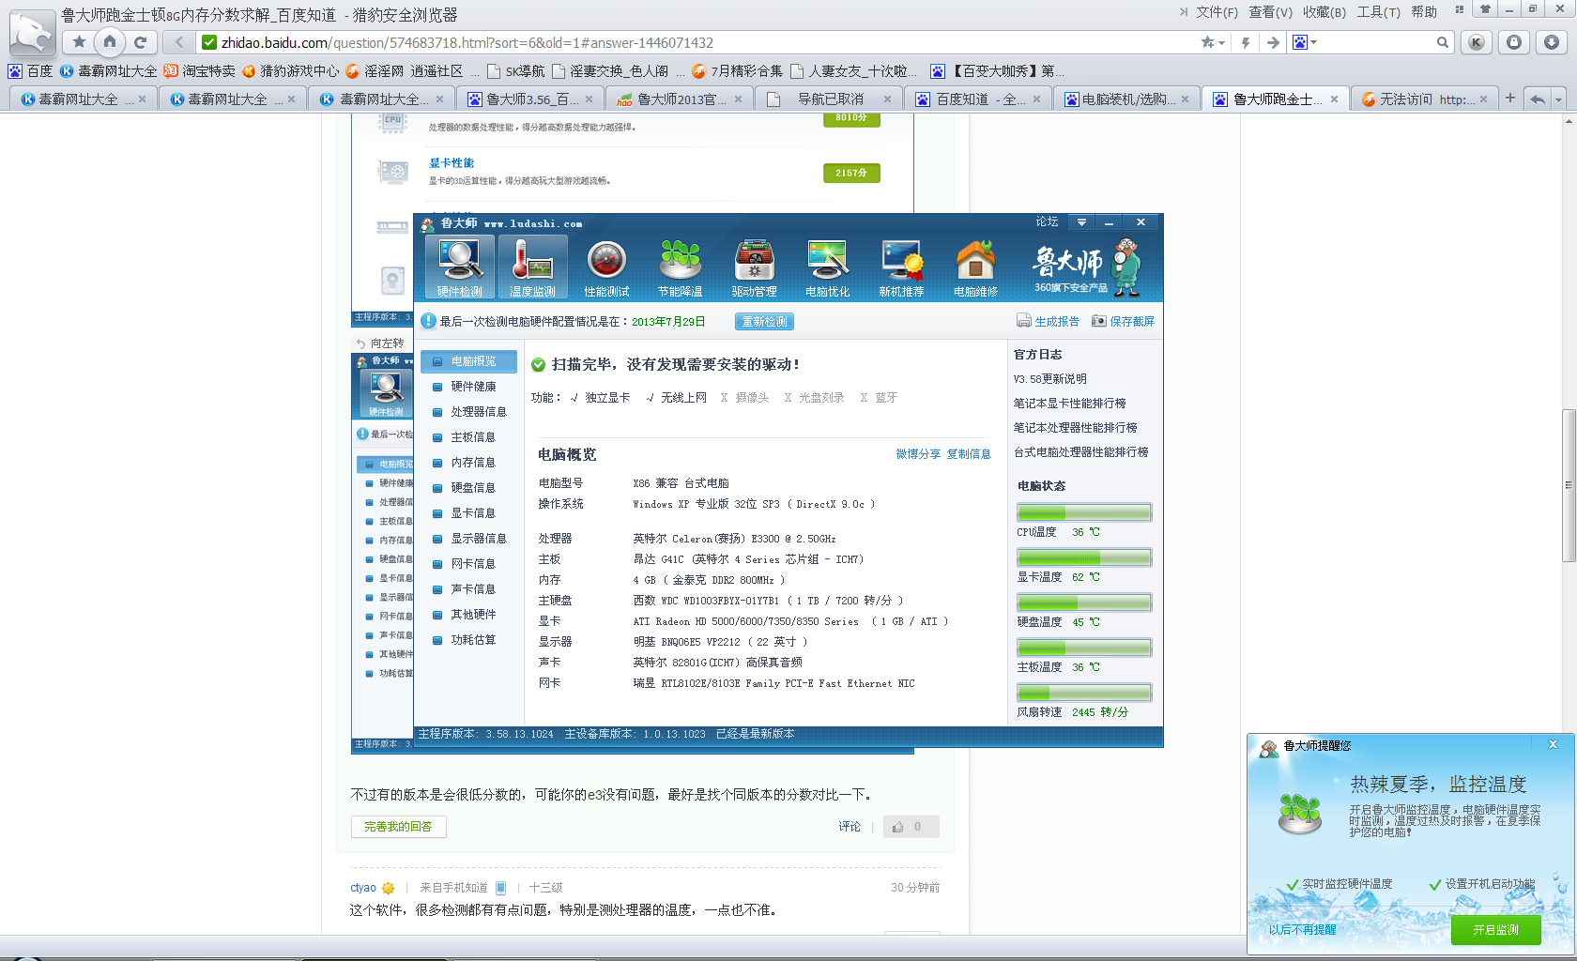This screenshot has height=961, width=1577.
Task: Toggle 设置开机启动功能 checkbox in popup
Action: click(1435, 884)
